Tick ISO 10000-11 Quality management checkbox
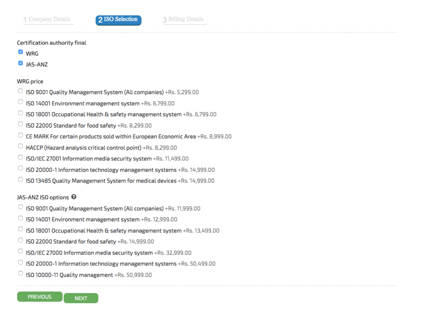The image size is (431, 323). pos(20,273)
